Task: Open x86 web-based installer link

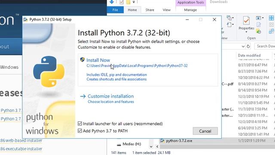Action: point(21,140)
